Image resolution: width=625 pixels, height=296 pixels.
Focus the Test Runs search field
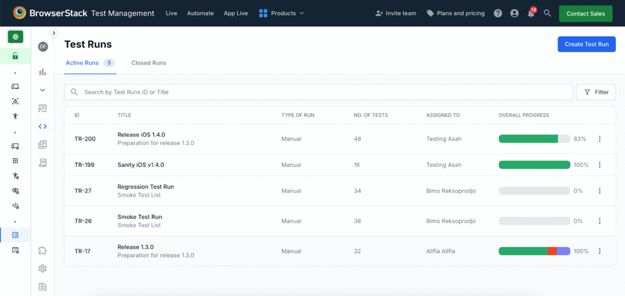click(x=317, y=92)
